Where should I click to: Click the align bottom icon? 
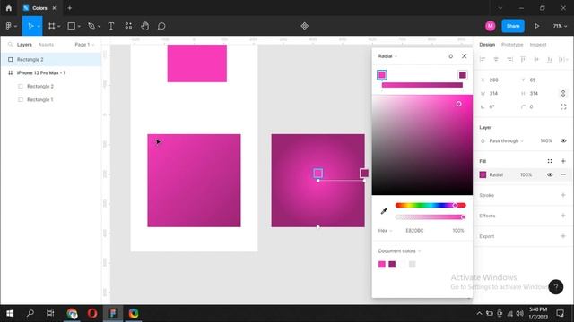coord(550,59)
